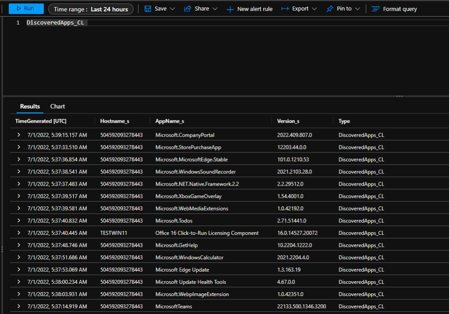Switch to the Chart tab
The image size is (449, 314).
[57, 106]
